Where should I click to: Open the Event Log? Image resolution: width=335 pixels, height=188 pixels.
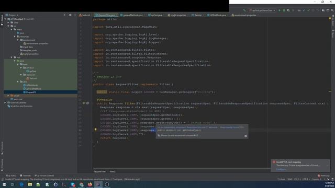click(323, 175)
